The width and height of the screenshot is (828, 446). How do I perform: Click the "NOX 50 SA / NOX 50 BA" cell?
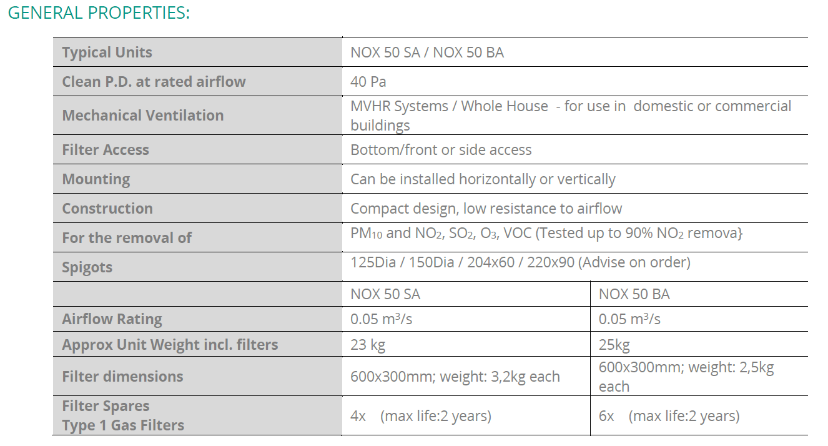[x=427, y=52]
